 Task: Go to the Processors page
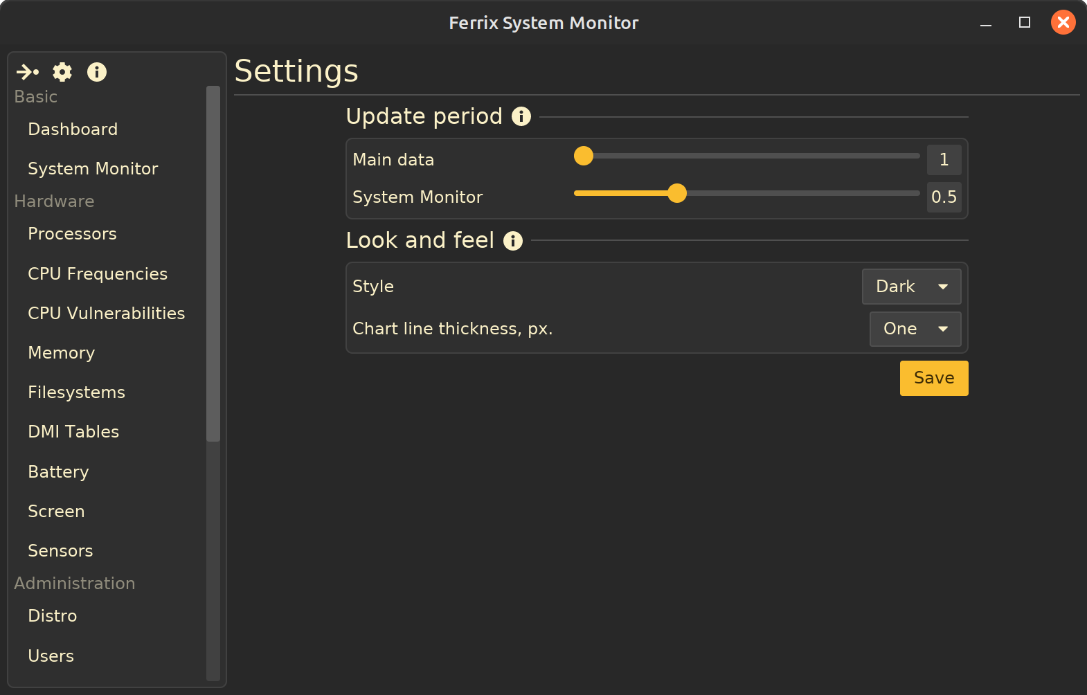pos(72,234)
